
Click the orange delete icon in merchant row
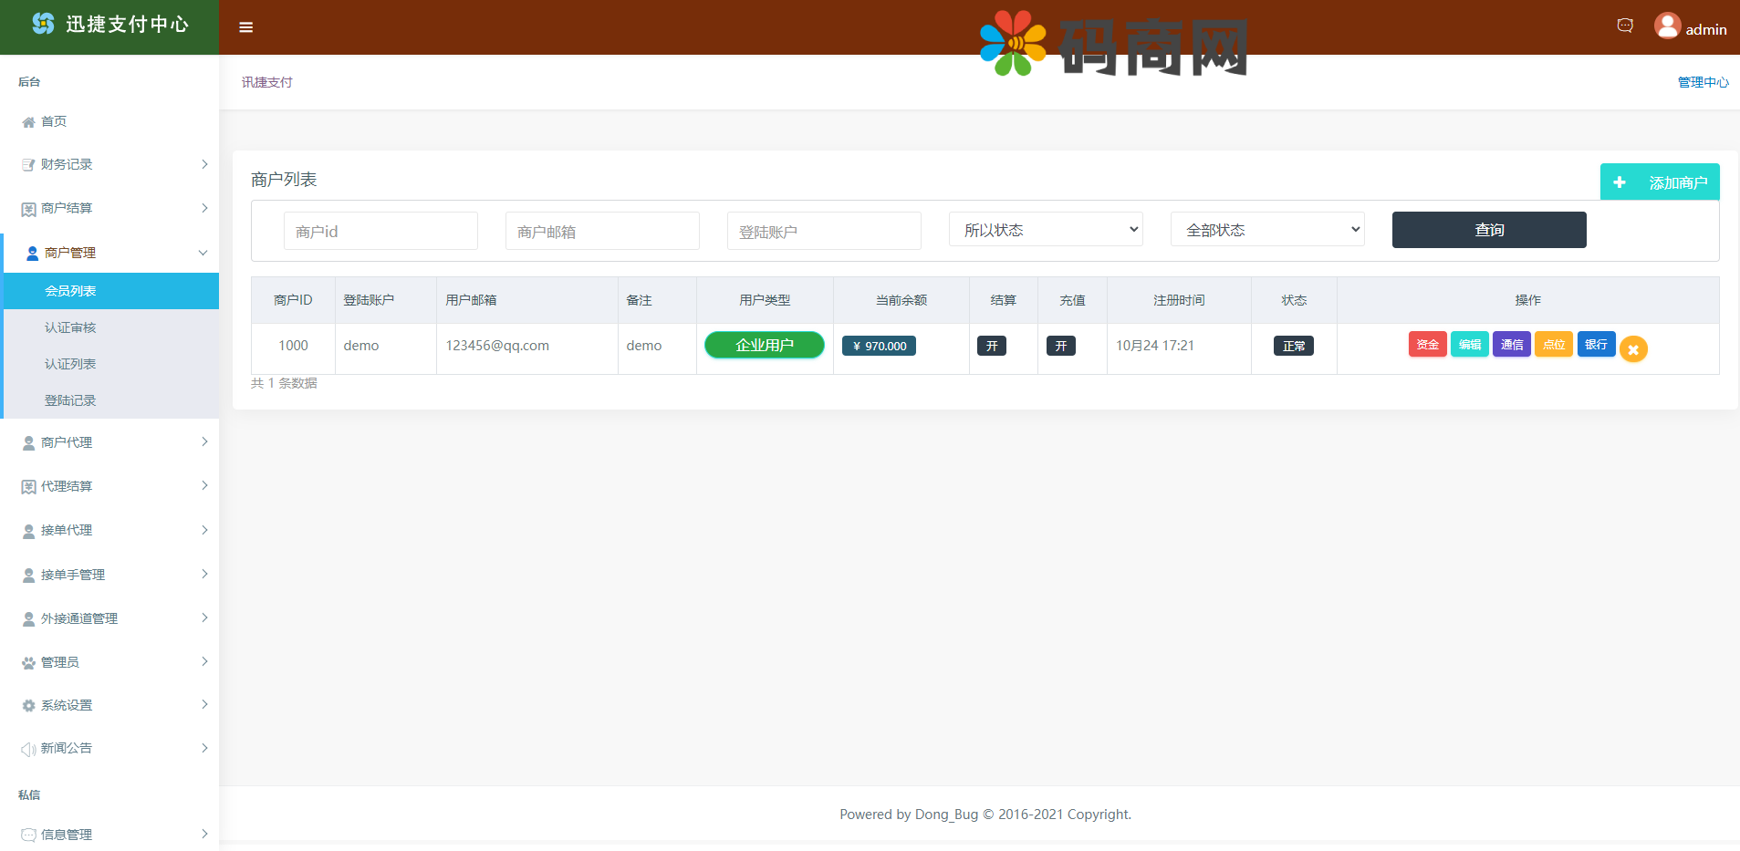click(1633, 349)
